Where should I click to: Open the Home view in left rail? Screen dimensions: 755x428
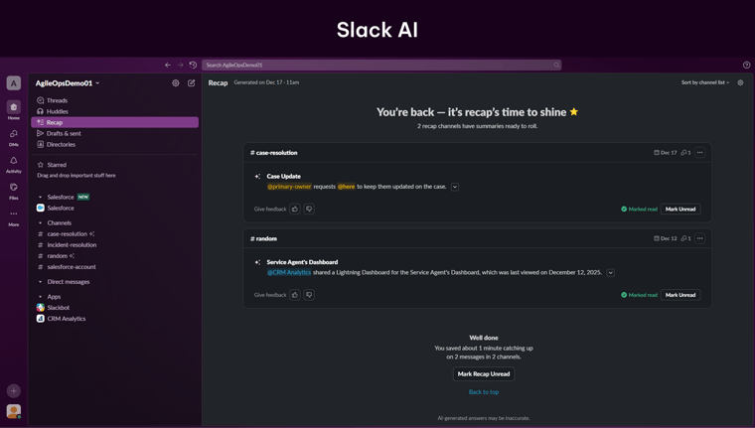(14, 110)
